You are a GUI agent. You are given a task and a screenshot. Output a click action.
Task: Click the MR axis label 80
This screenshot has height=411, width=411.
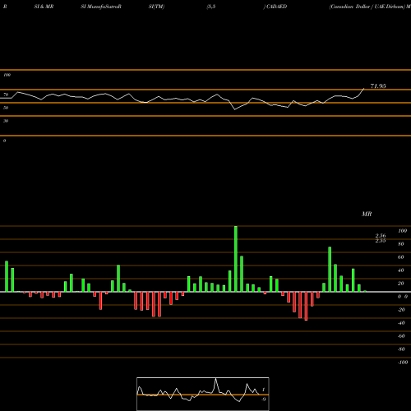[x=401, y=244]
